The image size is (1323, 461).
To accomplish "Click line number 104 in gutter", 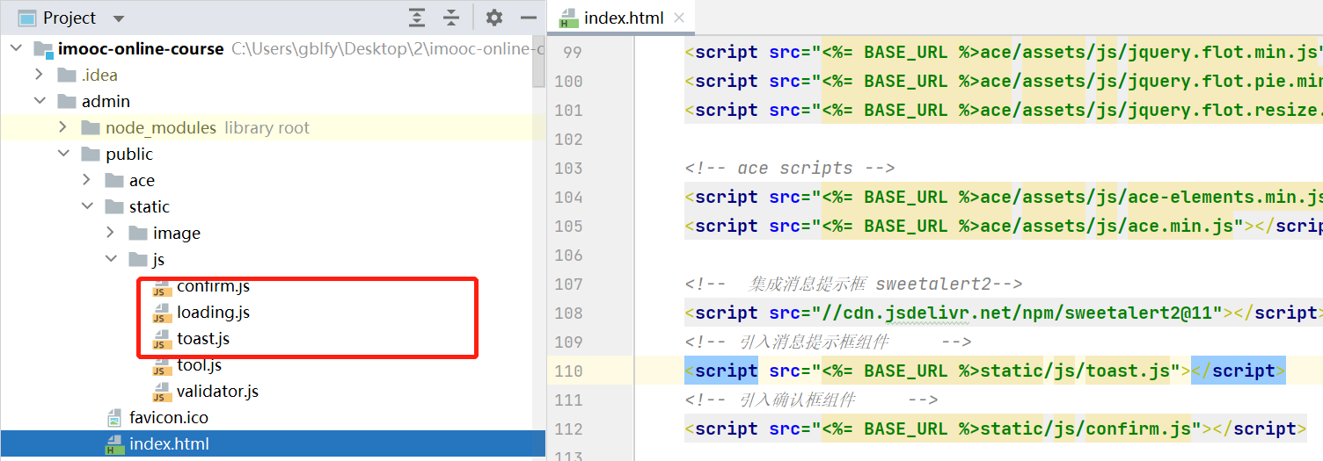I will point(568,197).
